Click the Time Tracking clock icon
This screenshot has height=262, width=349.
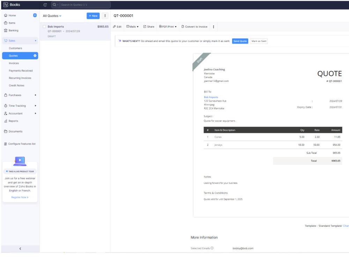coord(6,106)
